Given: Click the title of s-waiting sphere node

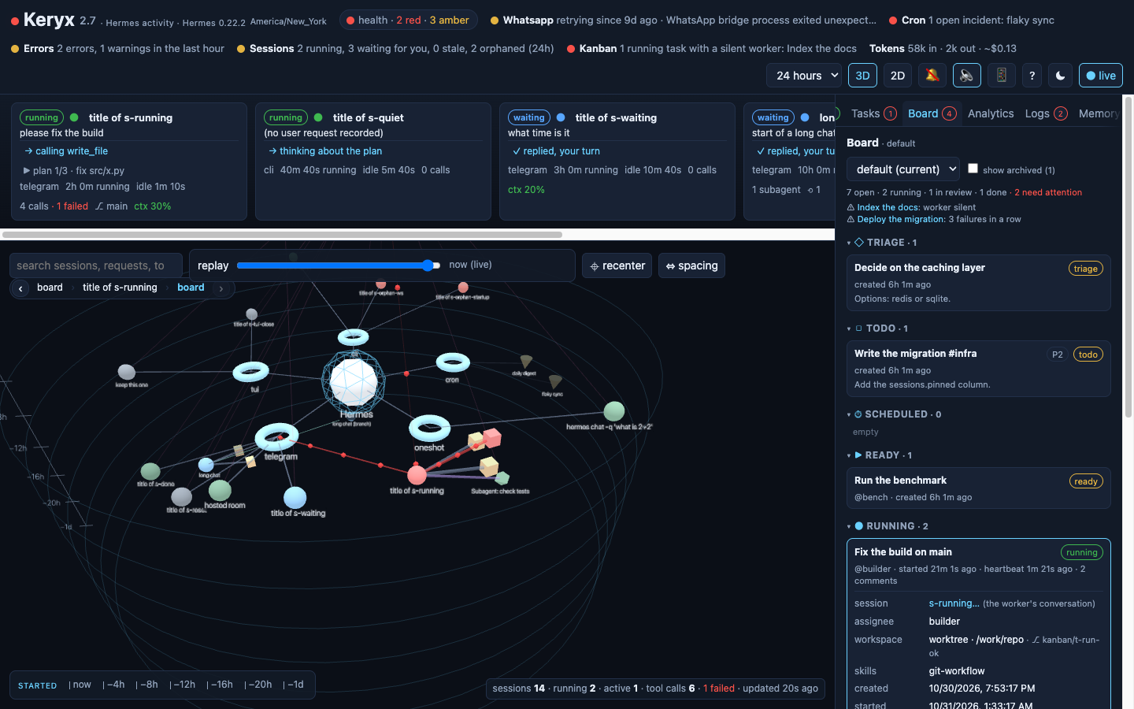Looking at the screenshot, I should [x=295, y=497].
